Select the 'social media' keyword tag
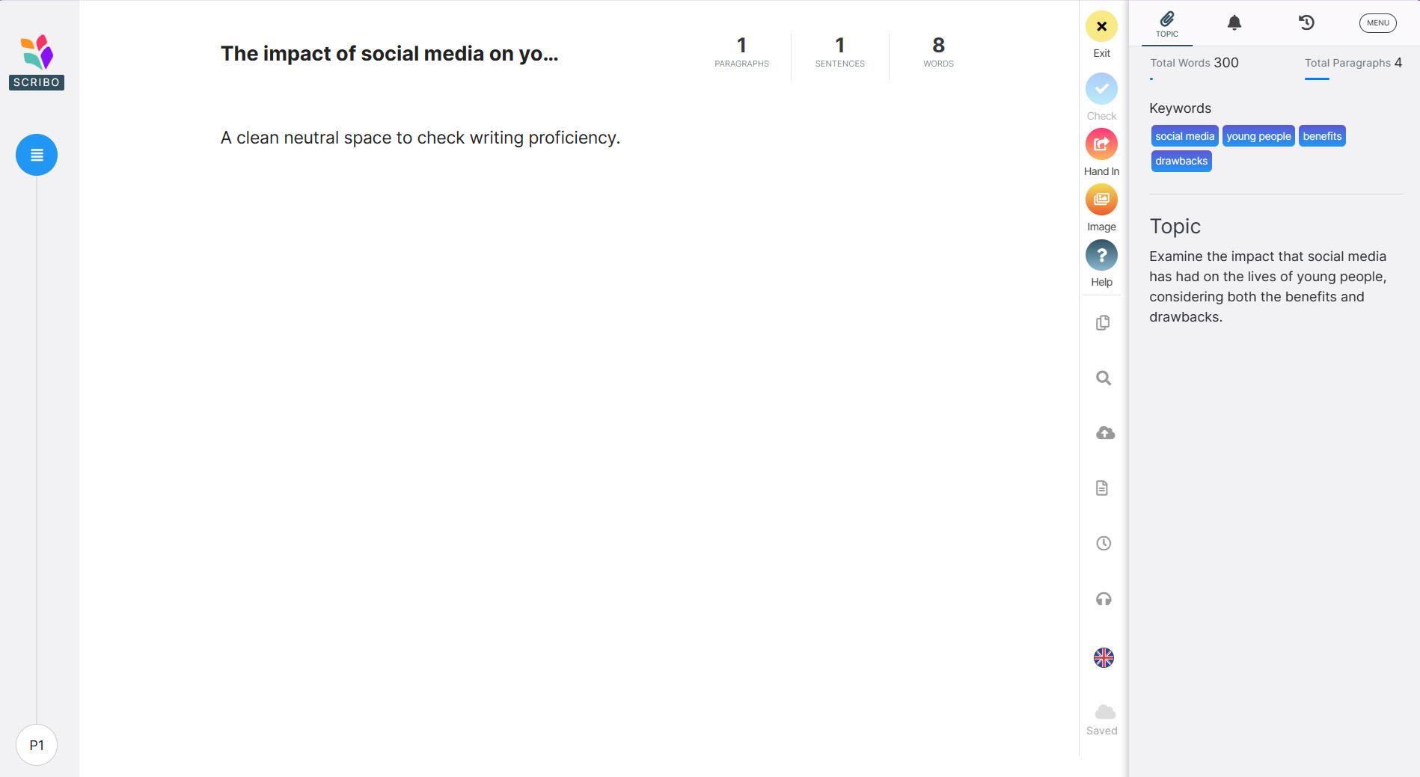This screenshot has width=1420, height=777. [x=1184, y=136]
